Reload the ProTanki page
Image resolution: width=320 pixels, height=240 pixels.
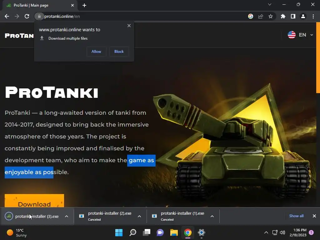(27, 16)
